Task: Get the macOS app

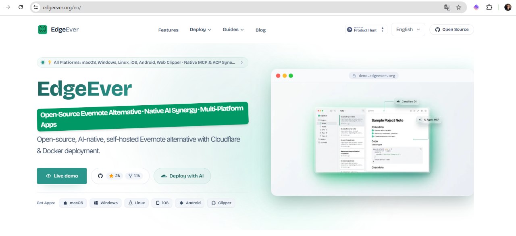Action: pyautogui.click(x=73, y=203)
